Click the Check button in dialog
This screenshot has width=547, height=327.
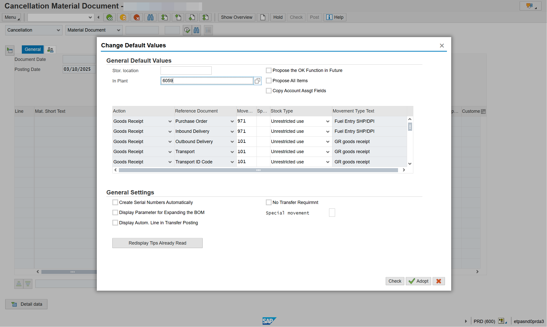coord(395,281)
